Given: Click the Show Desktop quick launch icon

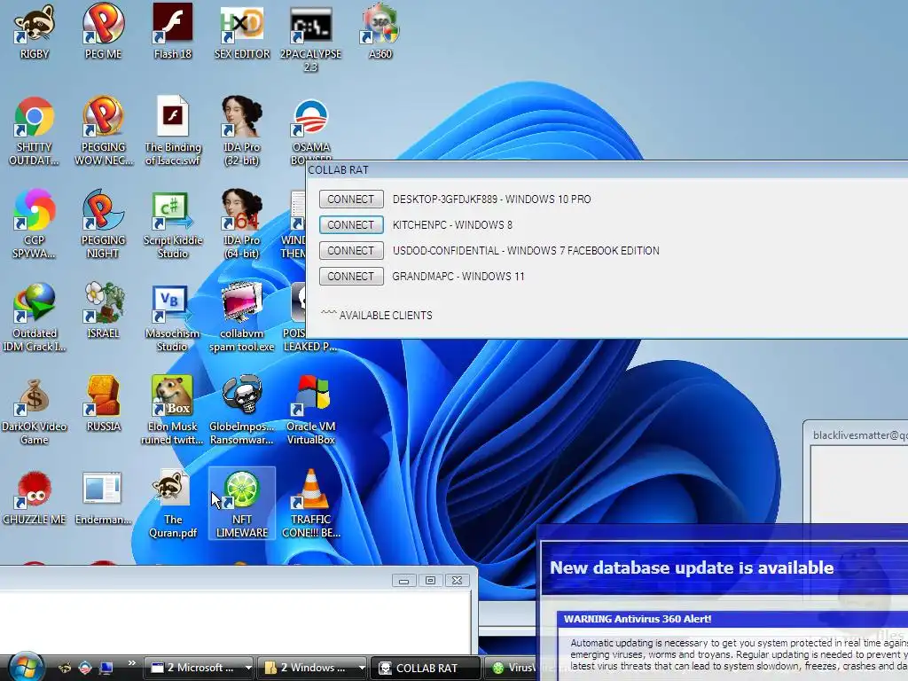Looking at the screenshot, I should click(x=106, y=668).
